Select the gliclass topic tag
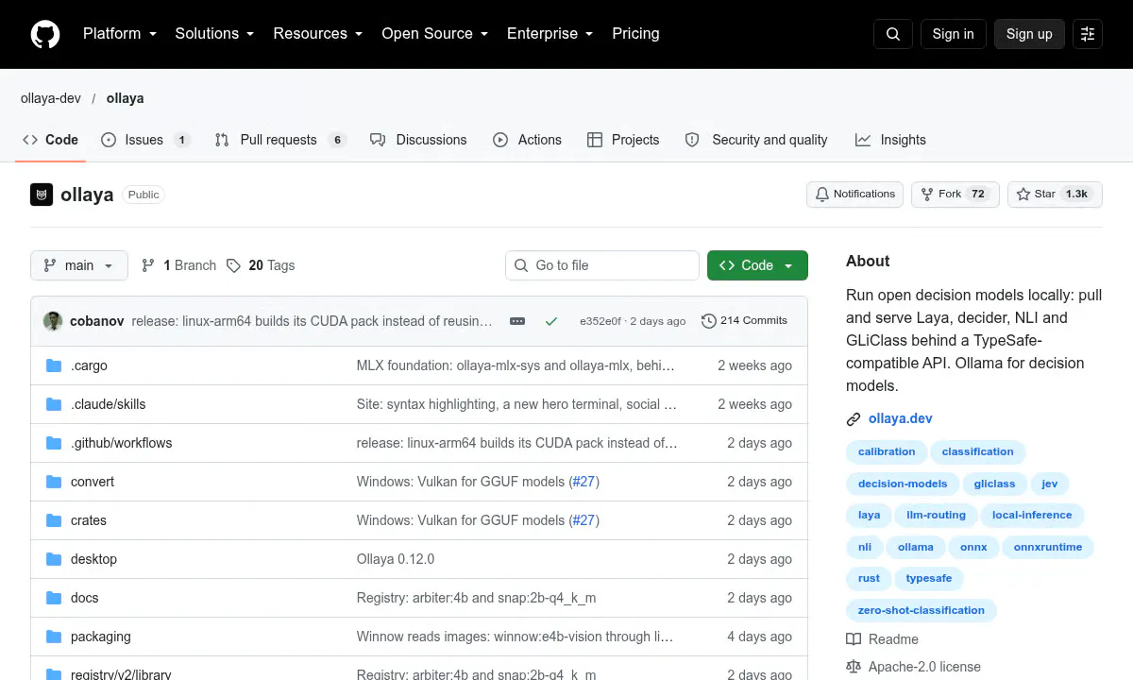Screen dimensions: 1133x680 pyautogui.click(x=994, y=484)
